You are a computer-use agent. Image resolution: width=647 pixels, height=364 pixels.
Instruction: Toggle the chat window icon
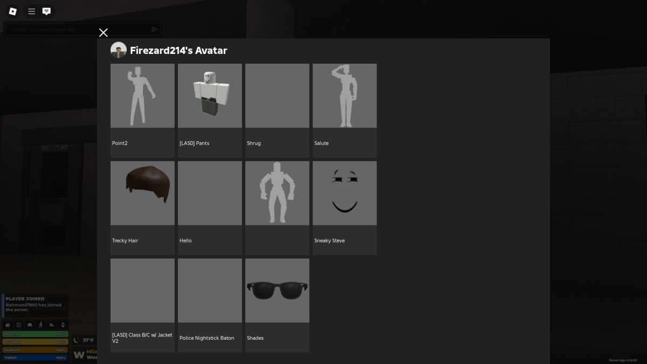click(47, 11)
